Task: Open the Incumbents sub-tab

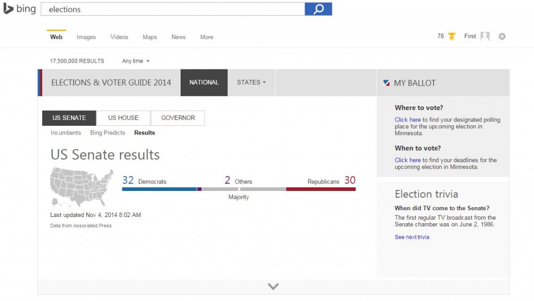Action: (66, 133)
